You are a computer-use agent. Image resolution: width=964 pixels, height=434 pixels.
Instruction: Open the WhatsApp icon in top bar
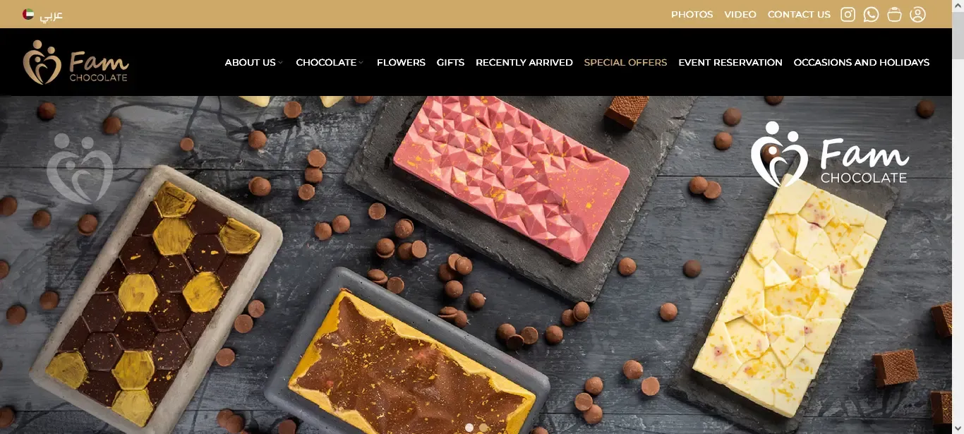pos(871,14)
